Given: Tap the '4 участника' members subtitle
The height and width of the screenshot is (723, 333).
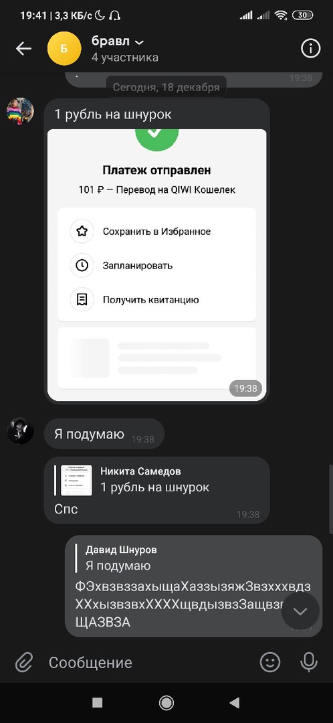Looking at the screenshot, I should click(x=125, y=58).
